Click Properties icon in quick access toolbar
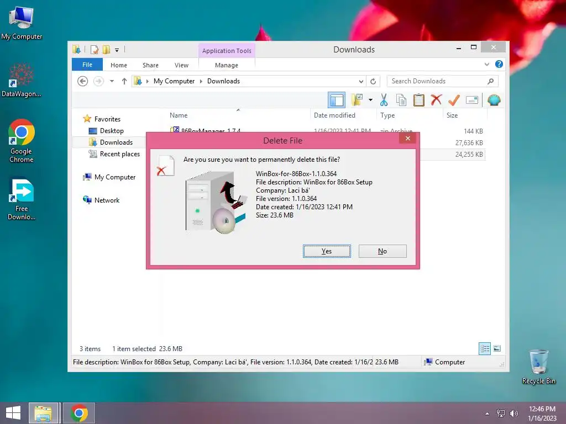This screenshot has height=424, width=566. click(95, 49)
